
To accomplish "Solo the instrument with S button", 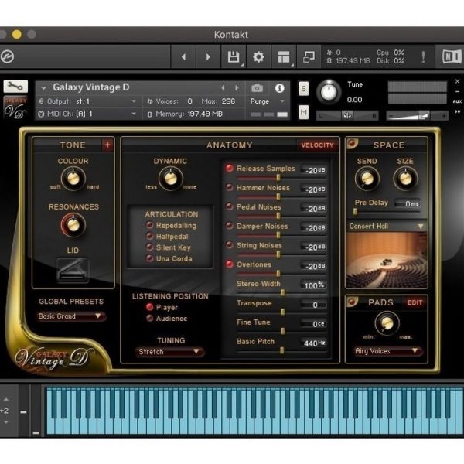I will (304, 88).
